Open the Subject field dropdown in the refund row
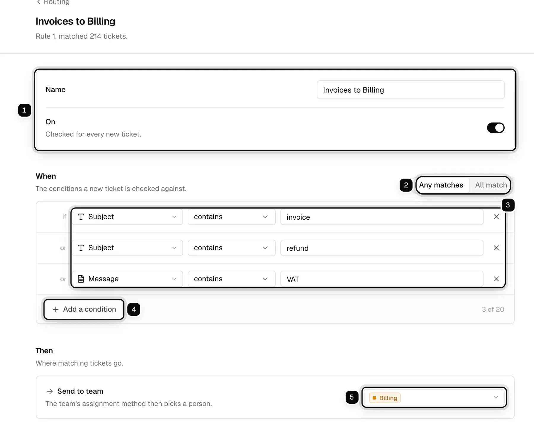The height and width of the screenshot is (433, 534). [x=128, y=248]
